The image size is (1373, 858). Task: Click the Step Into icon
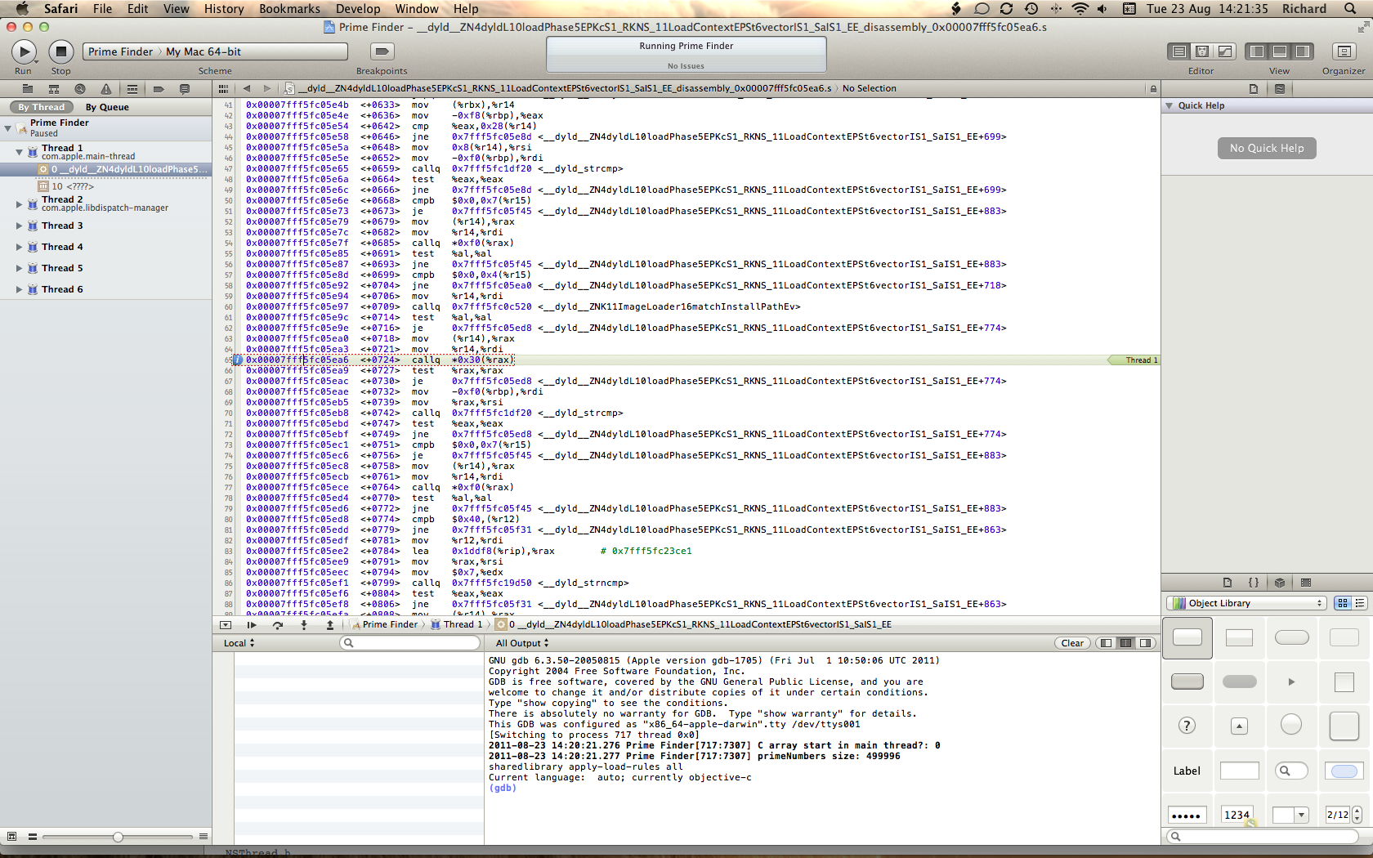(x=304, y=624)
